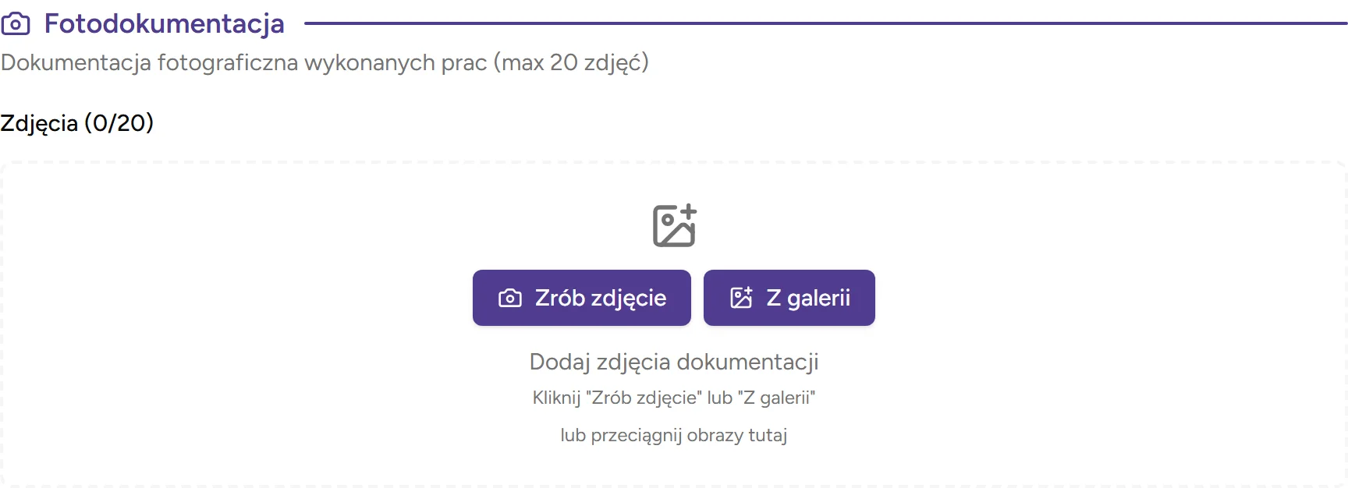The height and width of the screenshot is (488, 1348).
Task: Click the gallery-plus icon inside the Z galerii button
Action: 741,297
